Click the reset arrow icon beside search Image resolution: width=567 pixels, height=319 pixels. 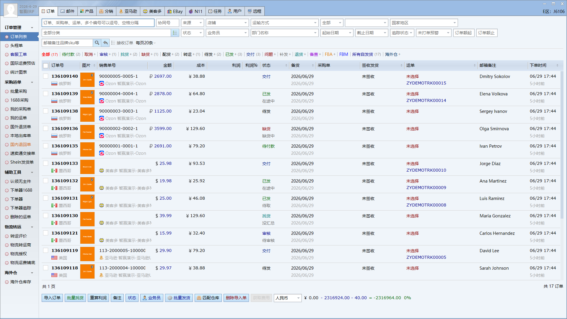(105, 43)
